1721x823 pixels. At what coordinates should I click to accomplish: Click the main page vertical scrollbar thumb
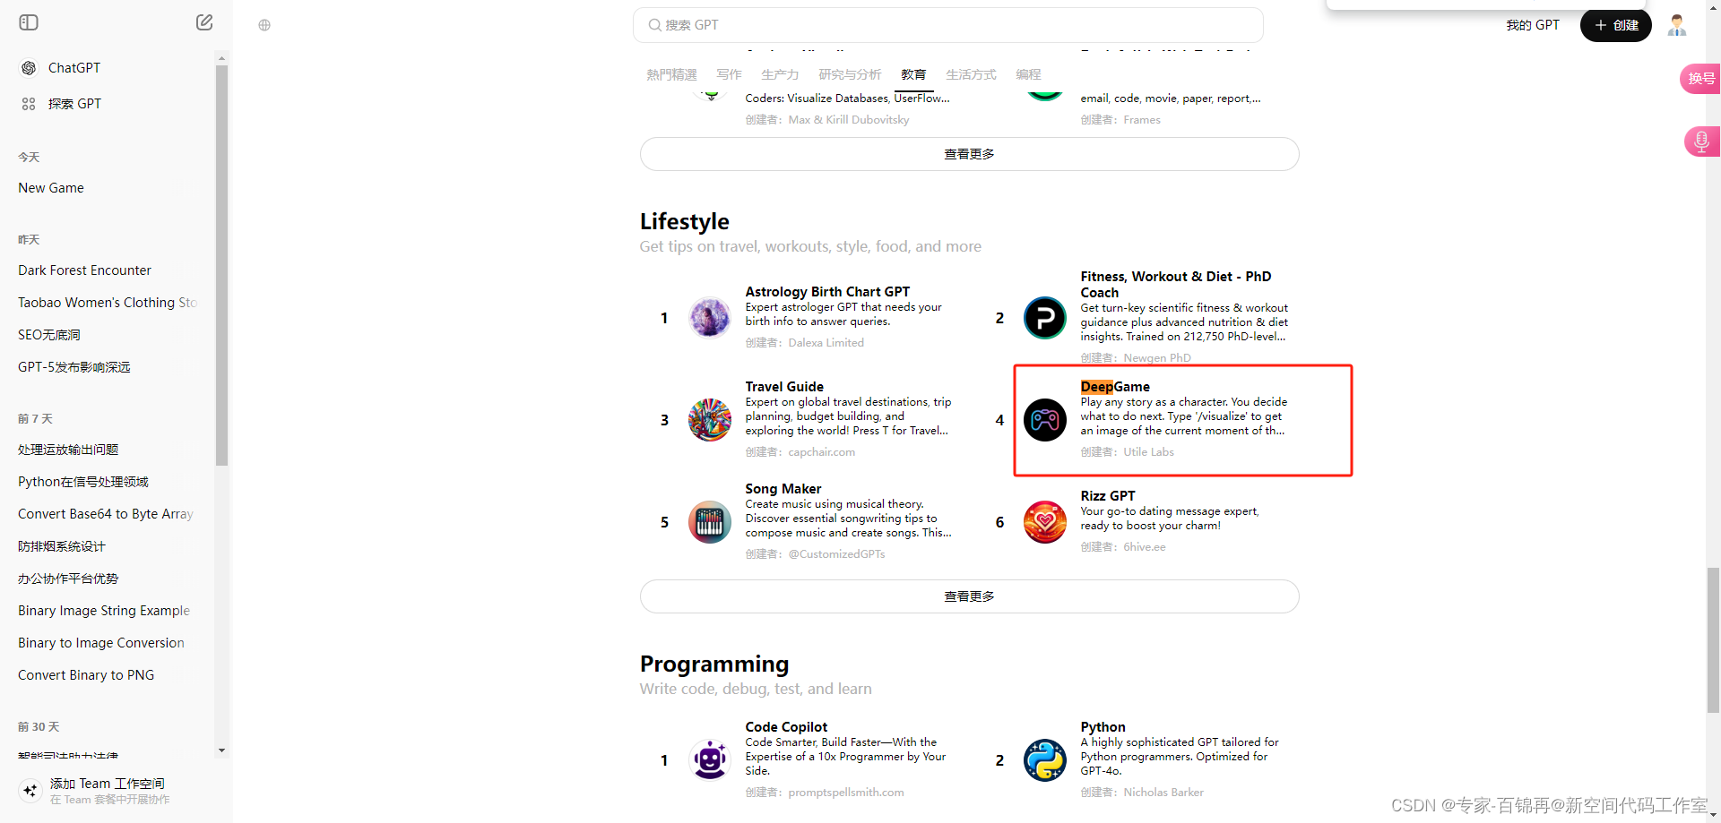(1713, 640)
